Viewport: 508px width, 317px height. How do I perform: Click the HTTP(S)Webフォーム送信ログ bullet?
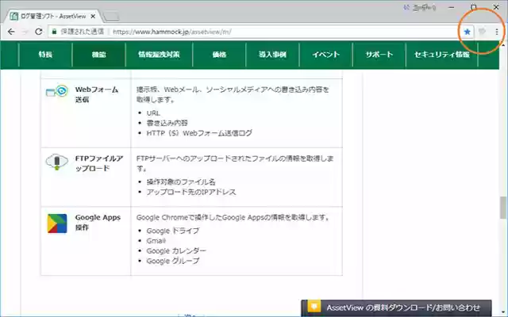tap(199, 133)
